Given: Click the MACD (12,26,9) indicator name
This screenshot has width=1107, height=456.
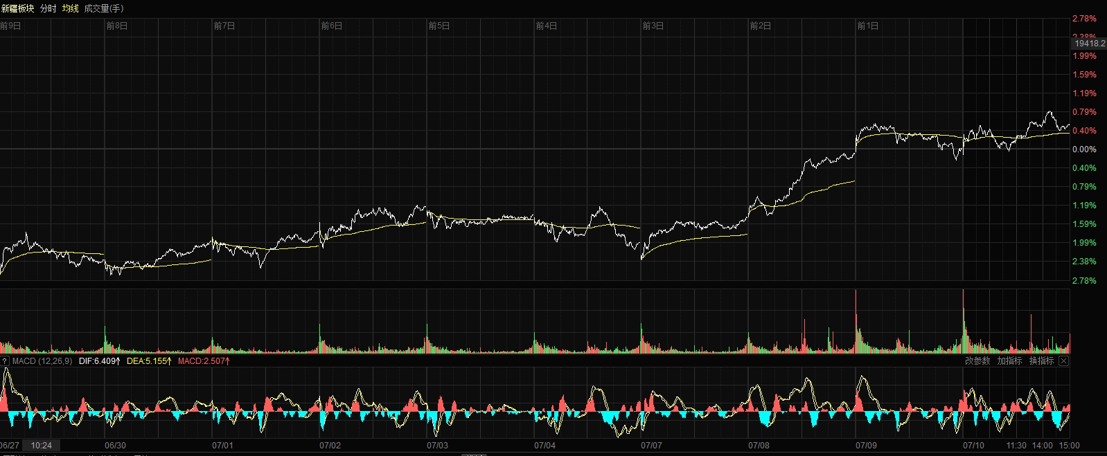Looking at the screenshot, I should coord(42,361).
